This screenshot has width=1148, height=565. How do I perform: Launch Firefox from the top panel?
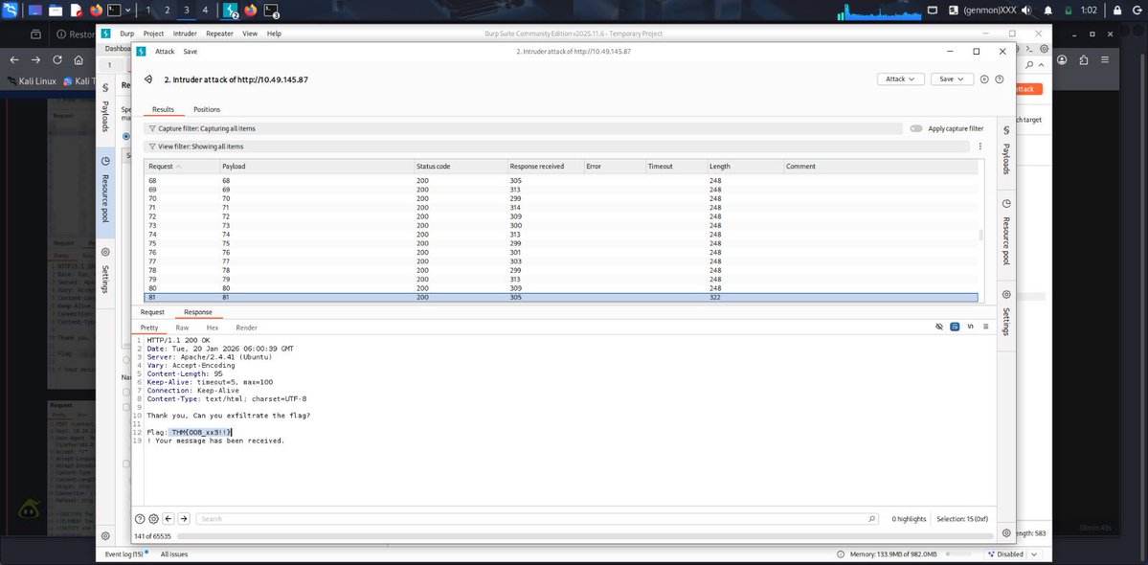96,11
